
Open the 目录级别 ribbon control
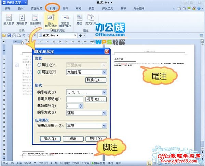point(35,20)
